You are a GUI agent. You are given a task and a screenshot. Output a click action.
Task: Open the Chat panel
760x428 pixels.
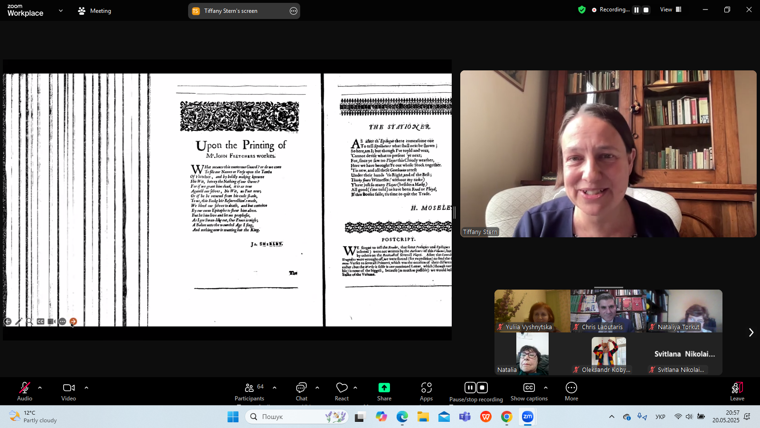click(x=301, y=391)
